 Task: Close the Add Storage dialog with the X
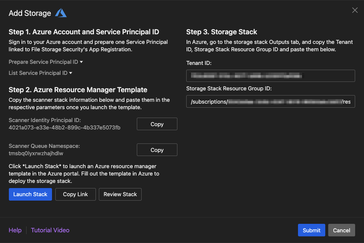(355, 10)
